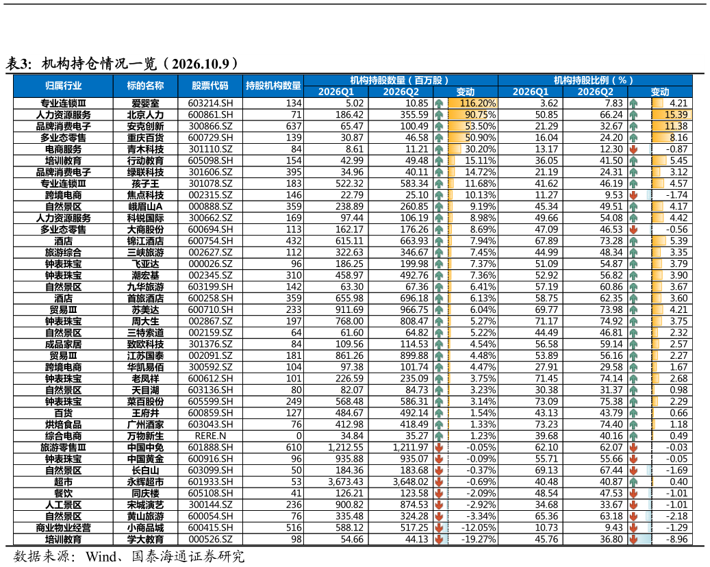Select stock name 科锐国际

pyautogui.click(x=145, y=218)
